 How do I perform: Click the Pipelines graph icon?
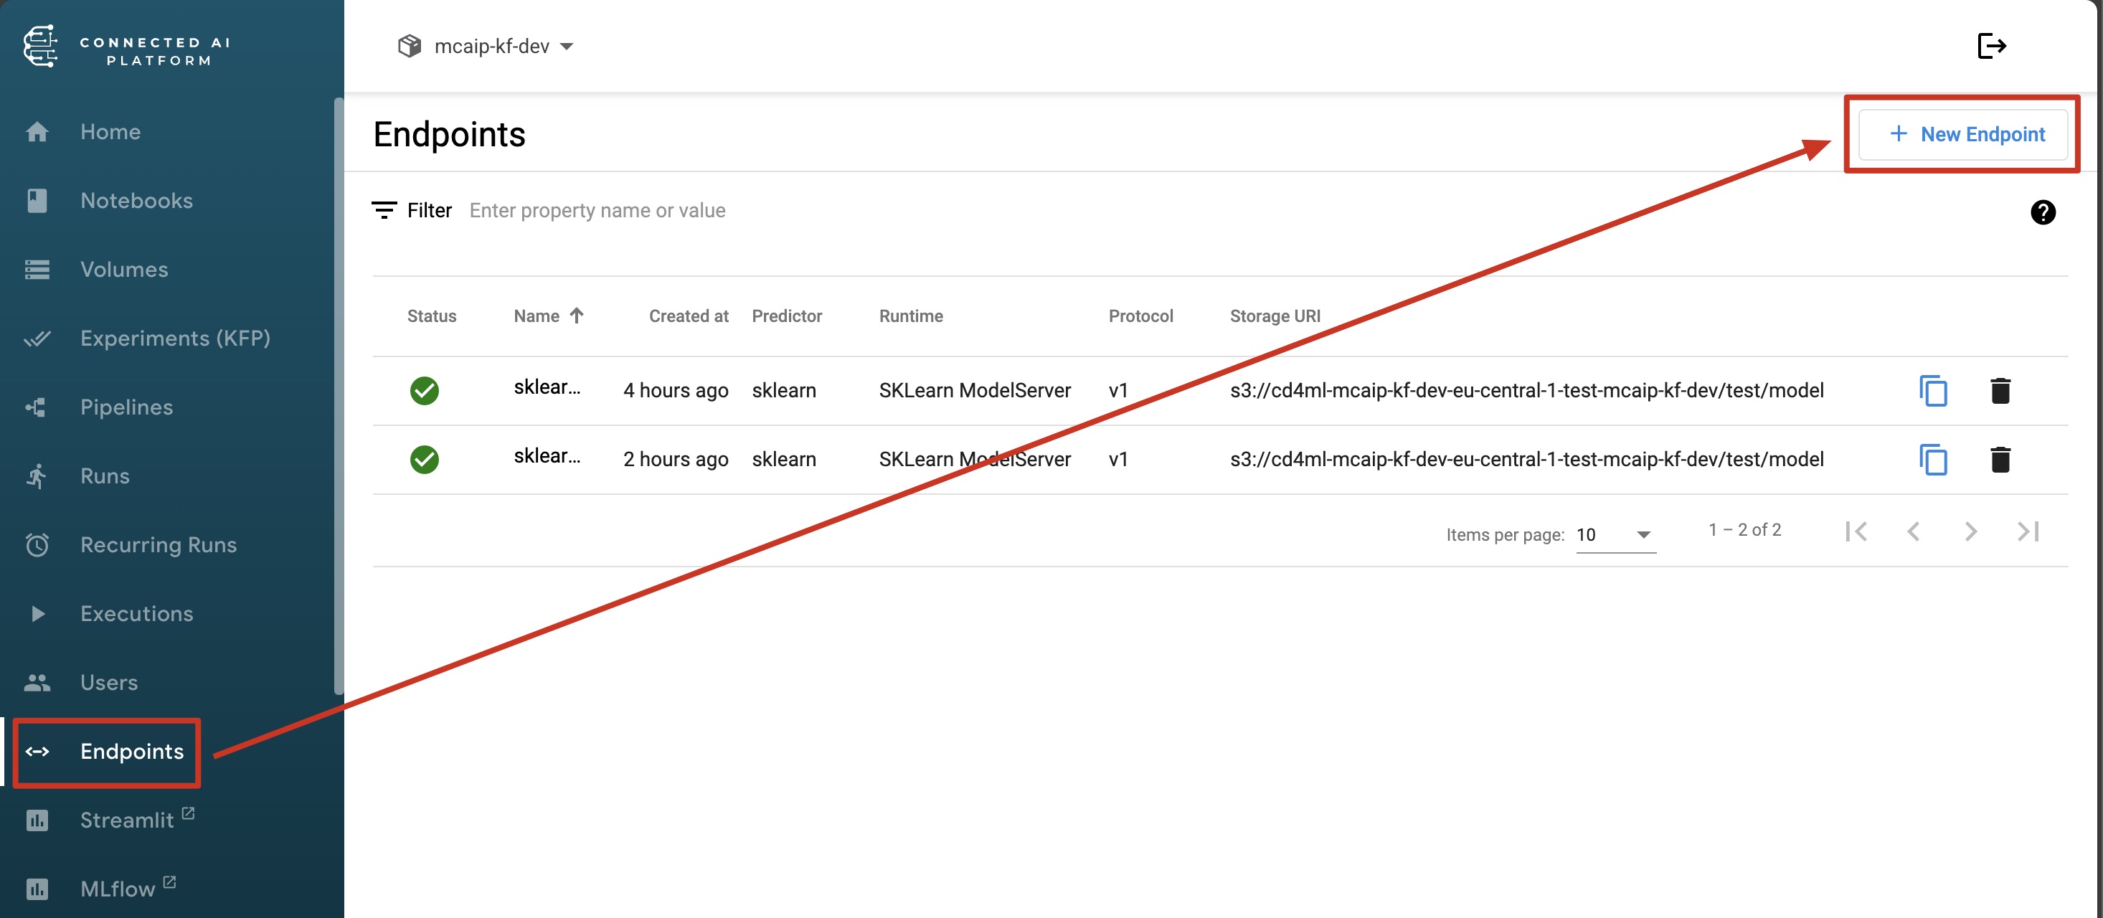pos(37,407)
